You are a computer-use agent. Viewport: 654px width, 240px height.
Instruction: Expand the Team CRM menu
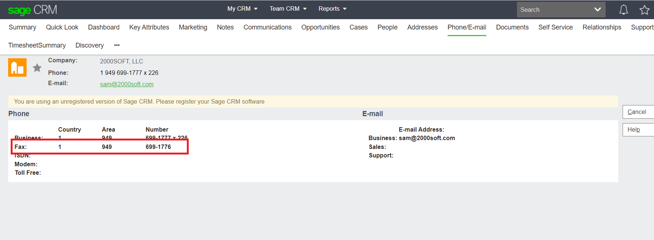pyautogui.click(x=288, y=9)
